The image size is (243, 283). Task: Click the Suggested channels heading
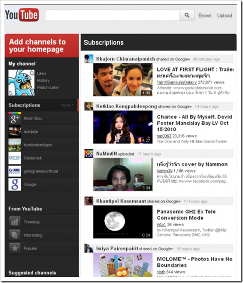click(32, 272)
